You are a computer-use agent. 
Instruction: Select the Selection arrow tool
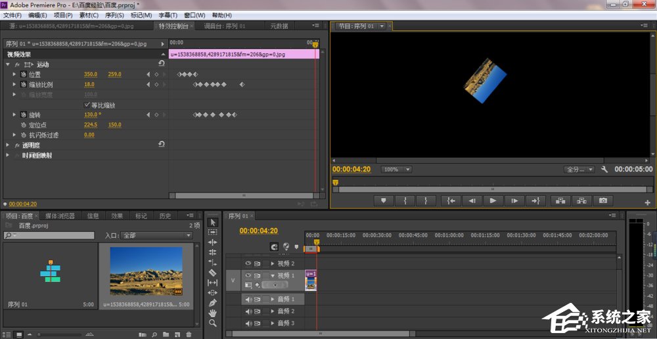(x=213, y=222)
